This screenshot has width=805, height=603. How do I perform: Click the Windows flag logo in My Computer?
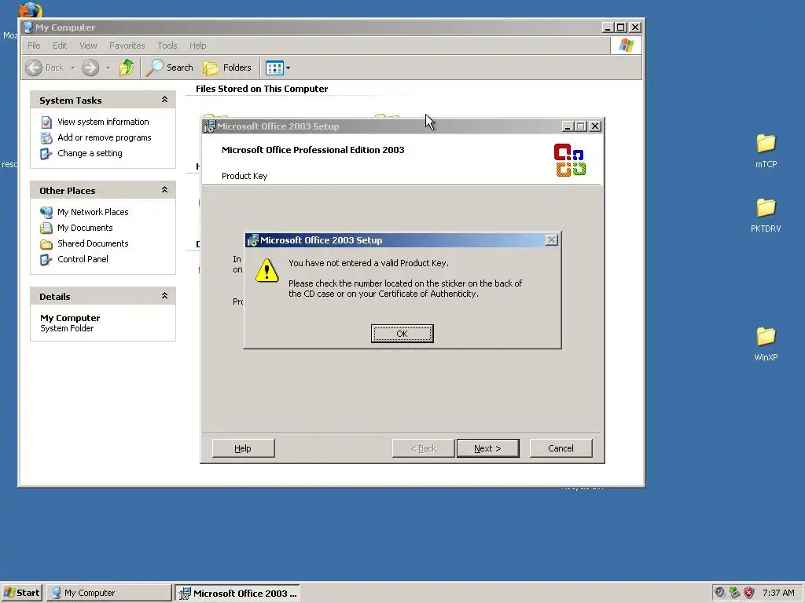coord(626,45)
